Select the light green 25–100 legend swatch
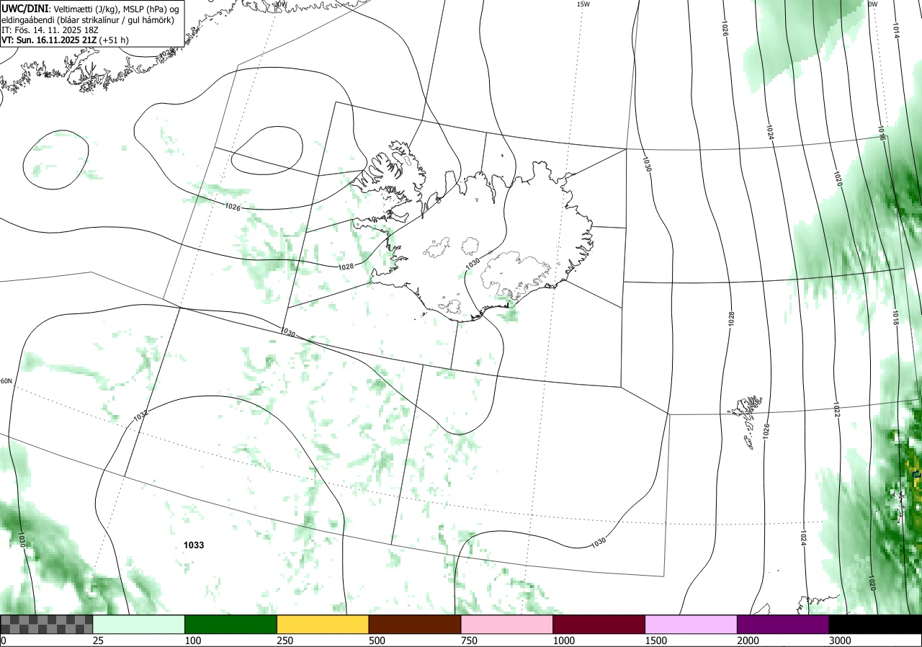The height and width of the screenshot is (647, 922). tap(139, 624)
